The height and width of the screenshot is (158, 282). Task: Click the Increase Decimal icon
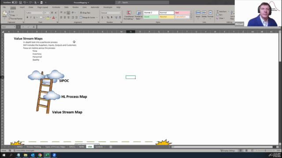116,18
